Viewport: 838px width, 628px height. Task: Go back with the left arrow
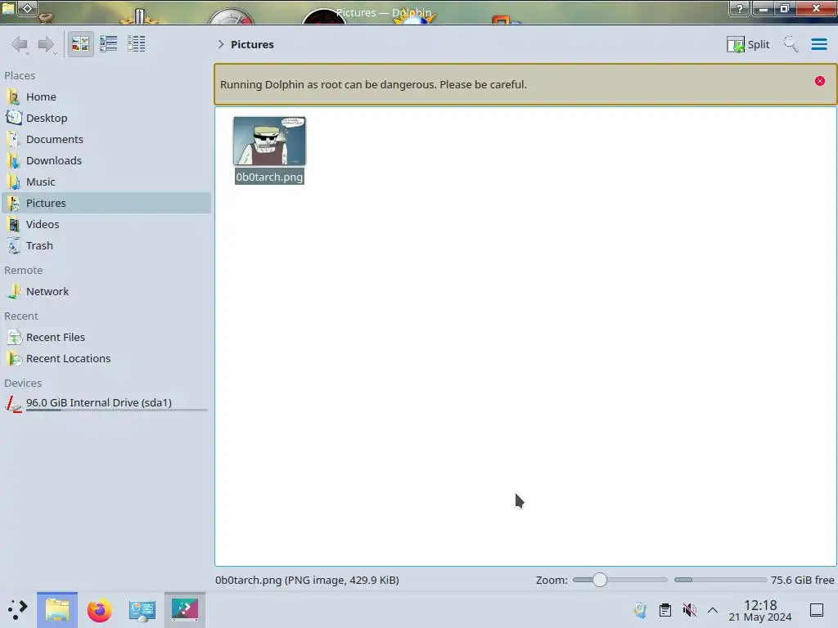[x=20, y=44]
